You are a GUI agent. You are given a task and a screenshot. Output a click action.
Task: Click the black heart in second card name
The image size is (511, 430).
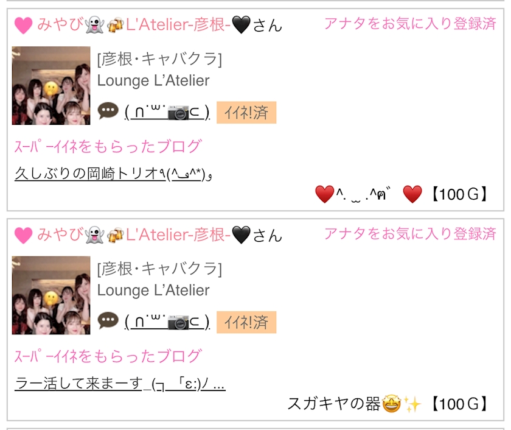point(242,235)
